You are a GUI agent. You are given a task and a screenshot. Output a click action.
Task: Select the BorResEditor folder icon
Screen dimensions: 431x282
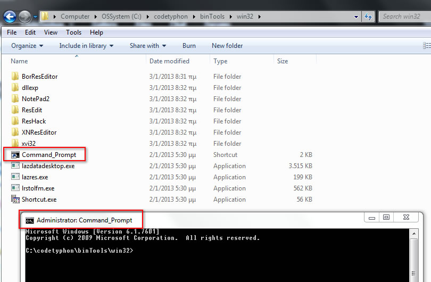pyautogui.click(x=15, y=76)
